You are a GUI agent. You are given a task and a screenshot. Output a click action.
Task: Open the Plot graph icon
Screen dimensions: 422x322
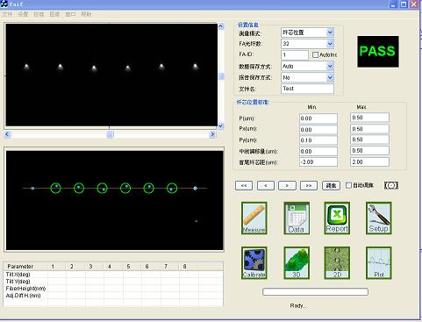pyautogui.click(x=379, y=262)
